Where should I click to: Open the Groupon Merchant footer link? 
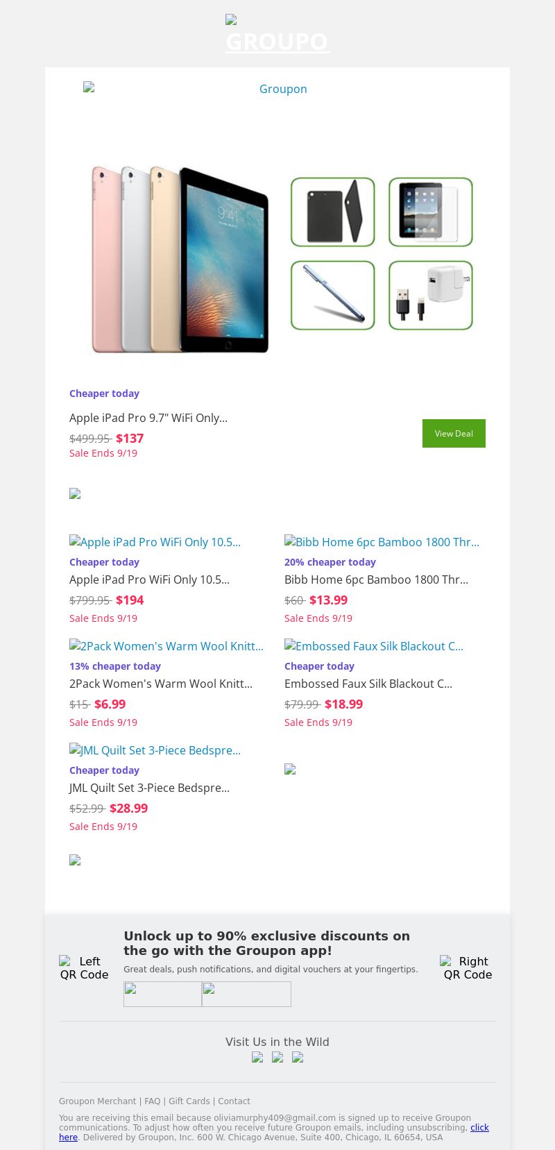point(97,1101)
